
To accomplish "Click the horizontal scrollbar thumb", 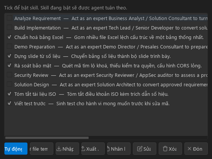I will pyautogui.click(x=47, y=138).
